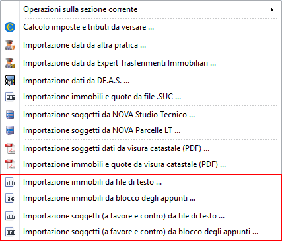Click the graduate icon beside altra pratica import
Image resolution: width=282 pixels, height=241 pixels.
(10, 45)
